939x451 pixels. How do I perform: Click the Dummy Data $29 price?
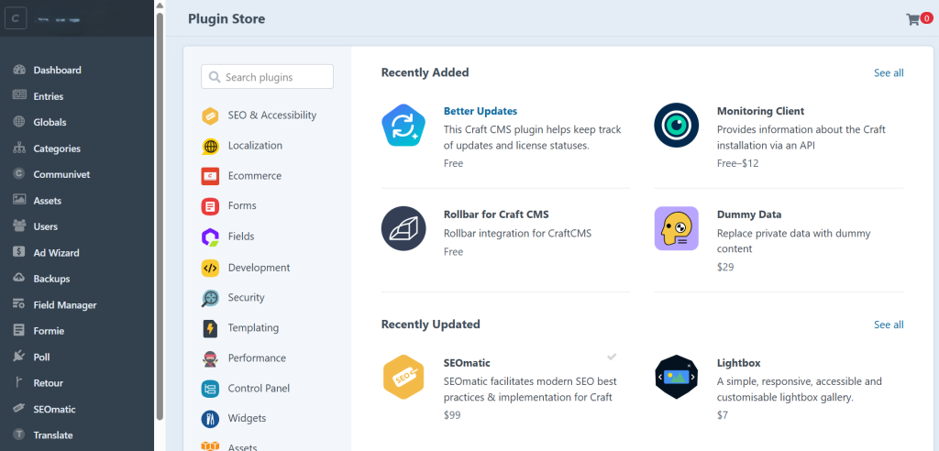click(x=725, y=267)
